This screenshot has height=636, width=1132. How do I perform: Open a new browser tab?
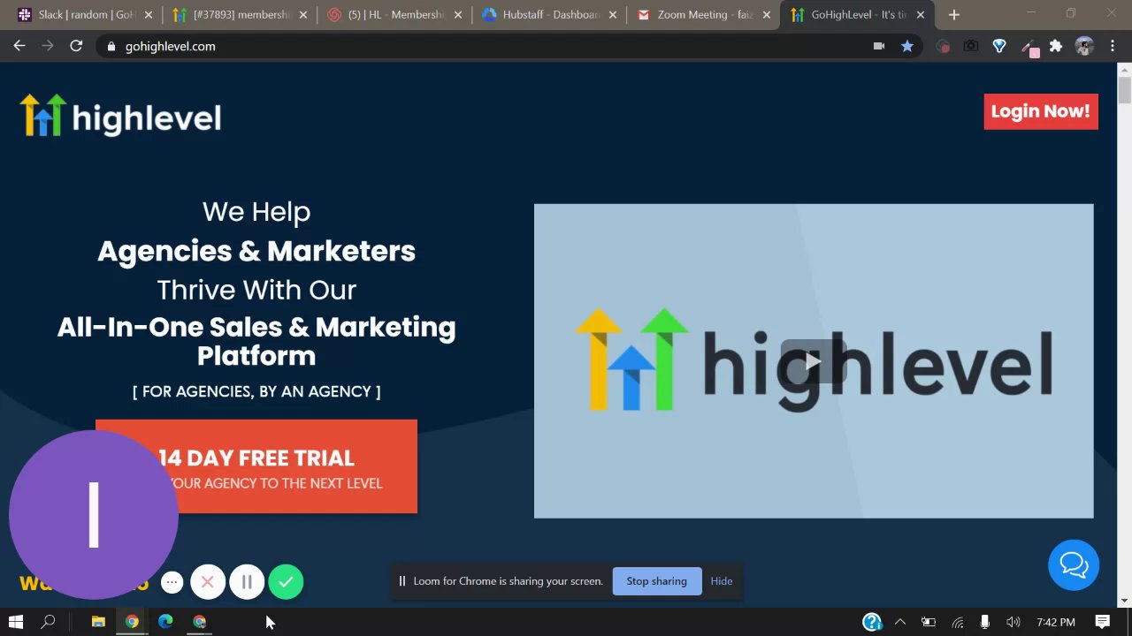tap(953, 15)
